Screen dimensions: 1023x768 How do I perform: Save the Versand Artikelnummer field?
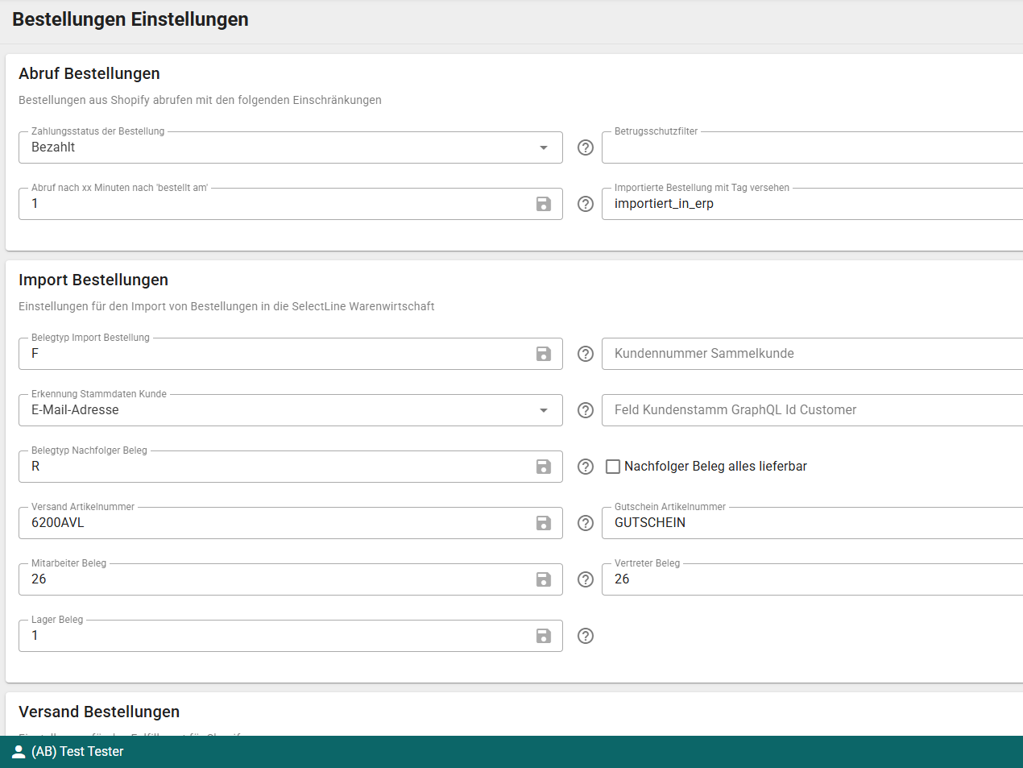pos(544,523)
